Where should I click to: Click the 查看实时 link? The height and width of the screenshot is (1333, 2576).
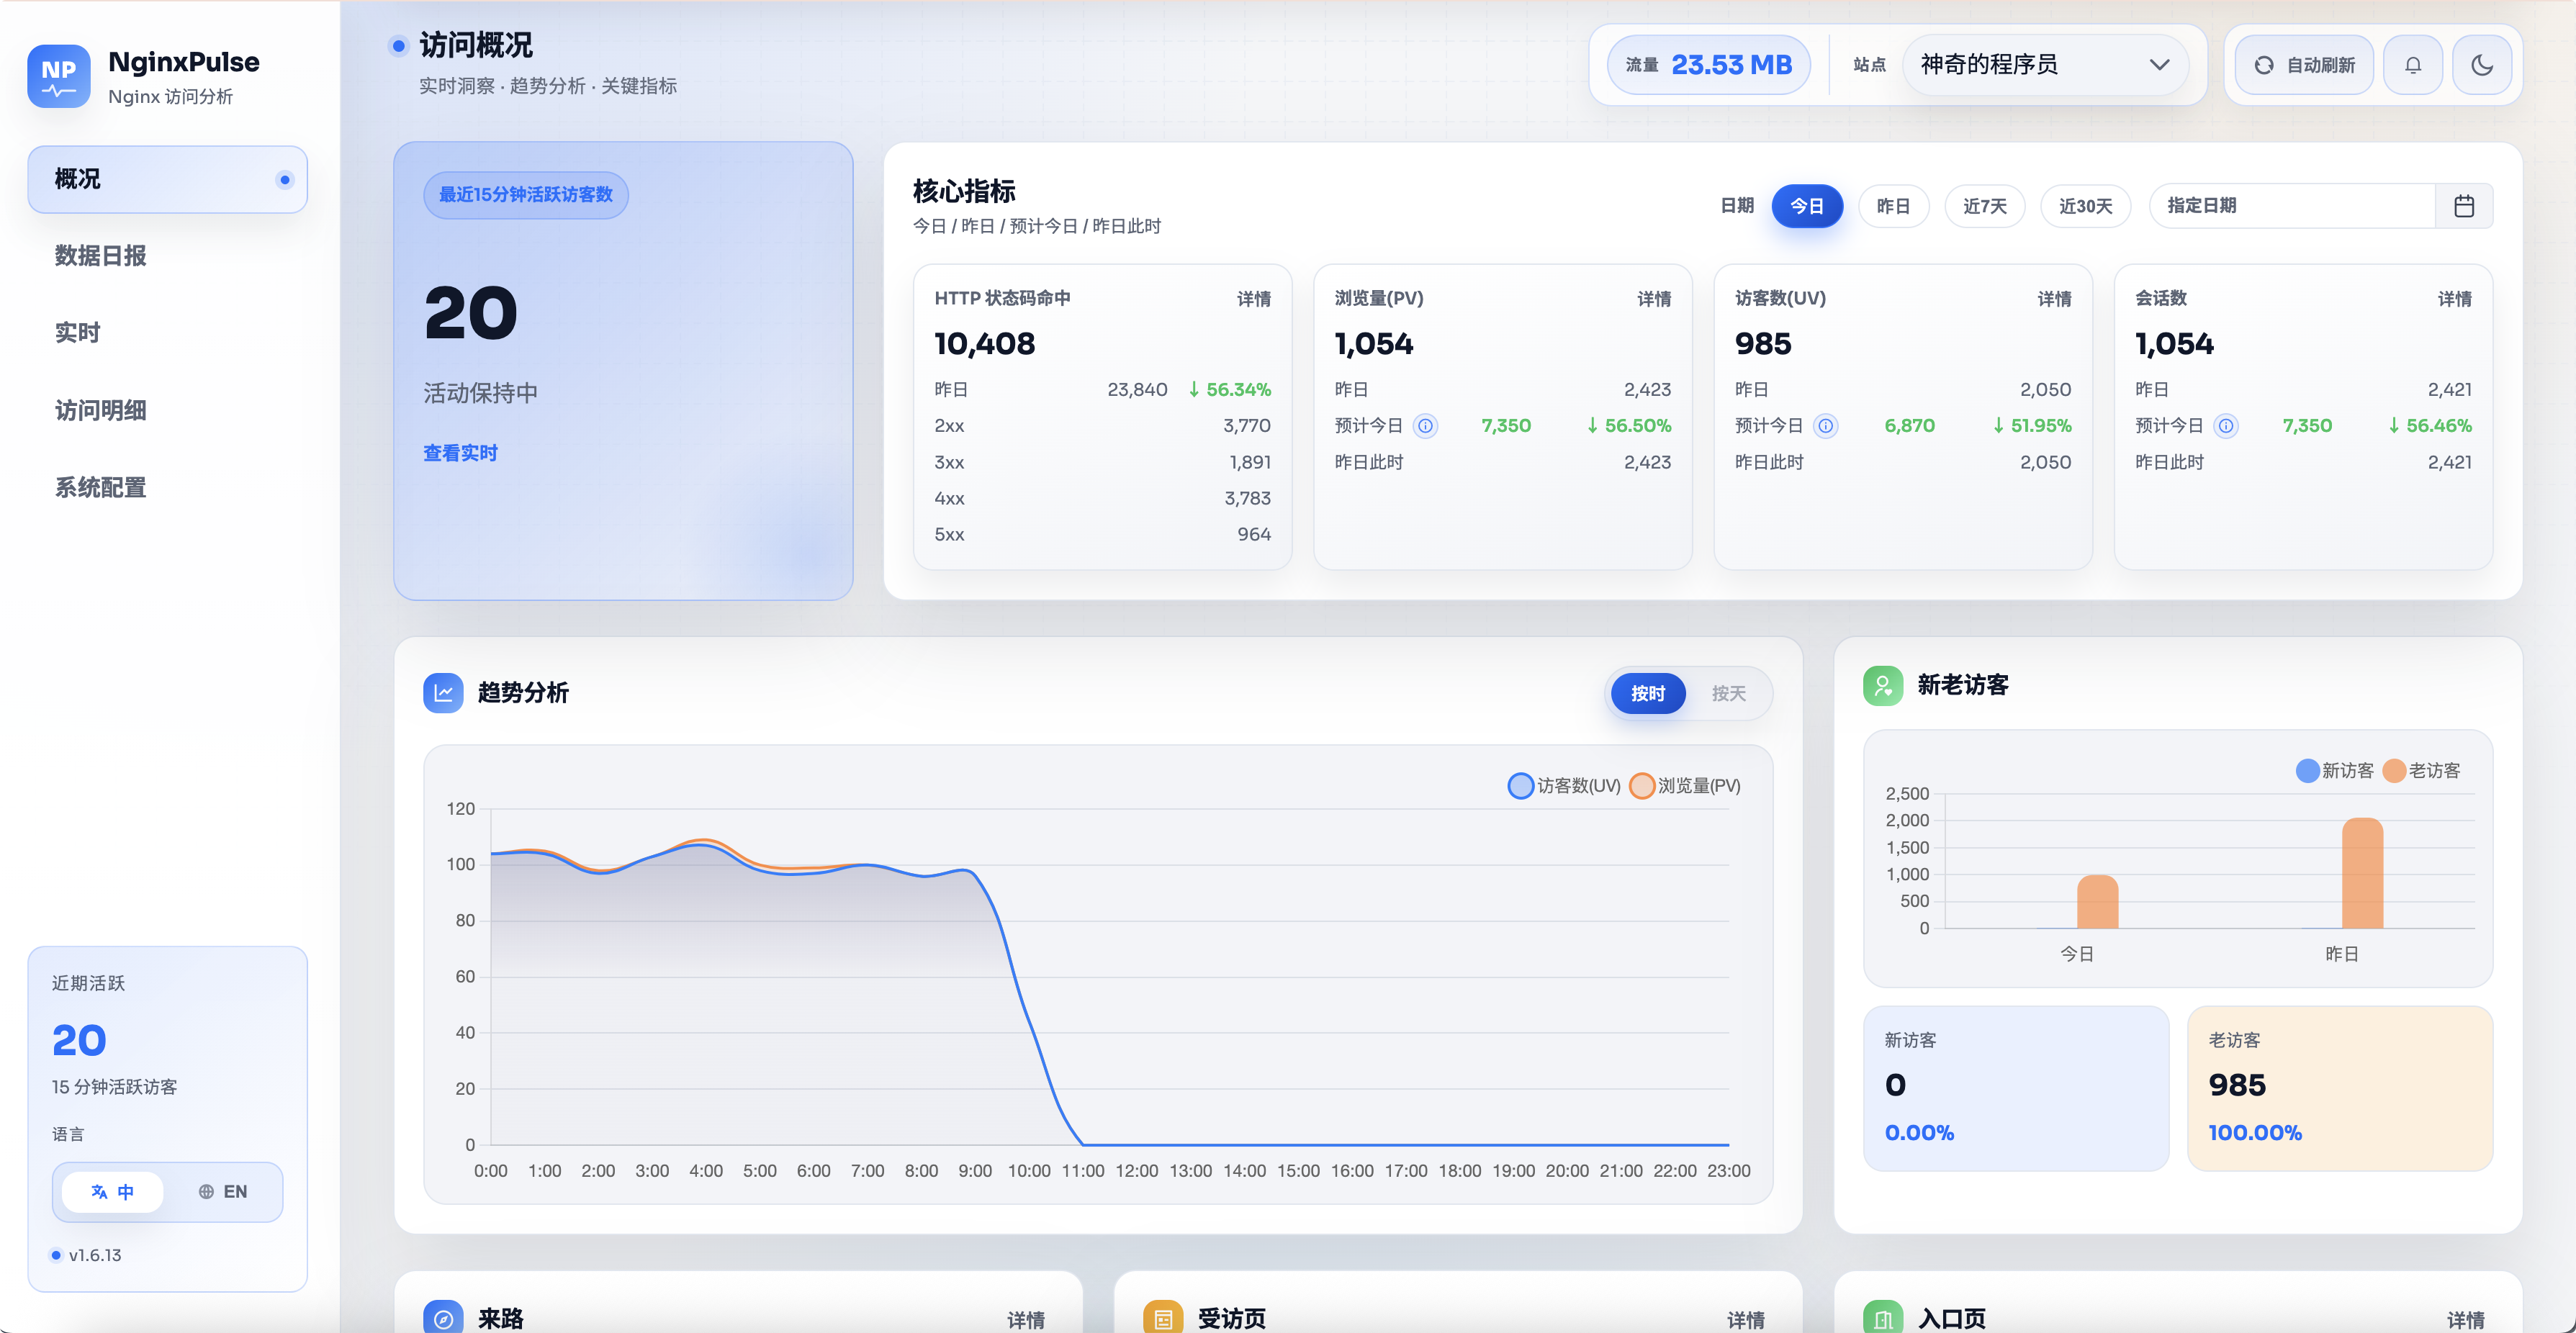pyautogui.click(x=460, y=453)
